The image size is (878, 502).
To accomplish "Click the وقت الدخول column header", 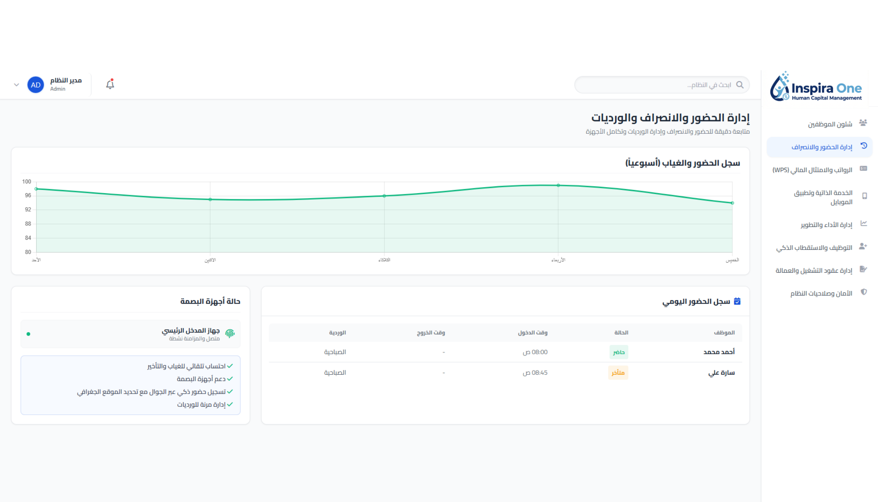I will 532,333.
